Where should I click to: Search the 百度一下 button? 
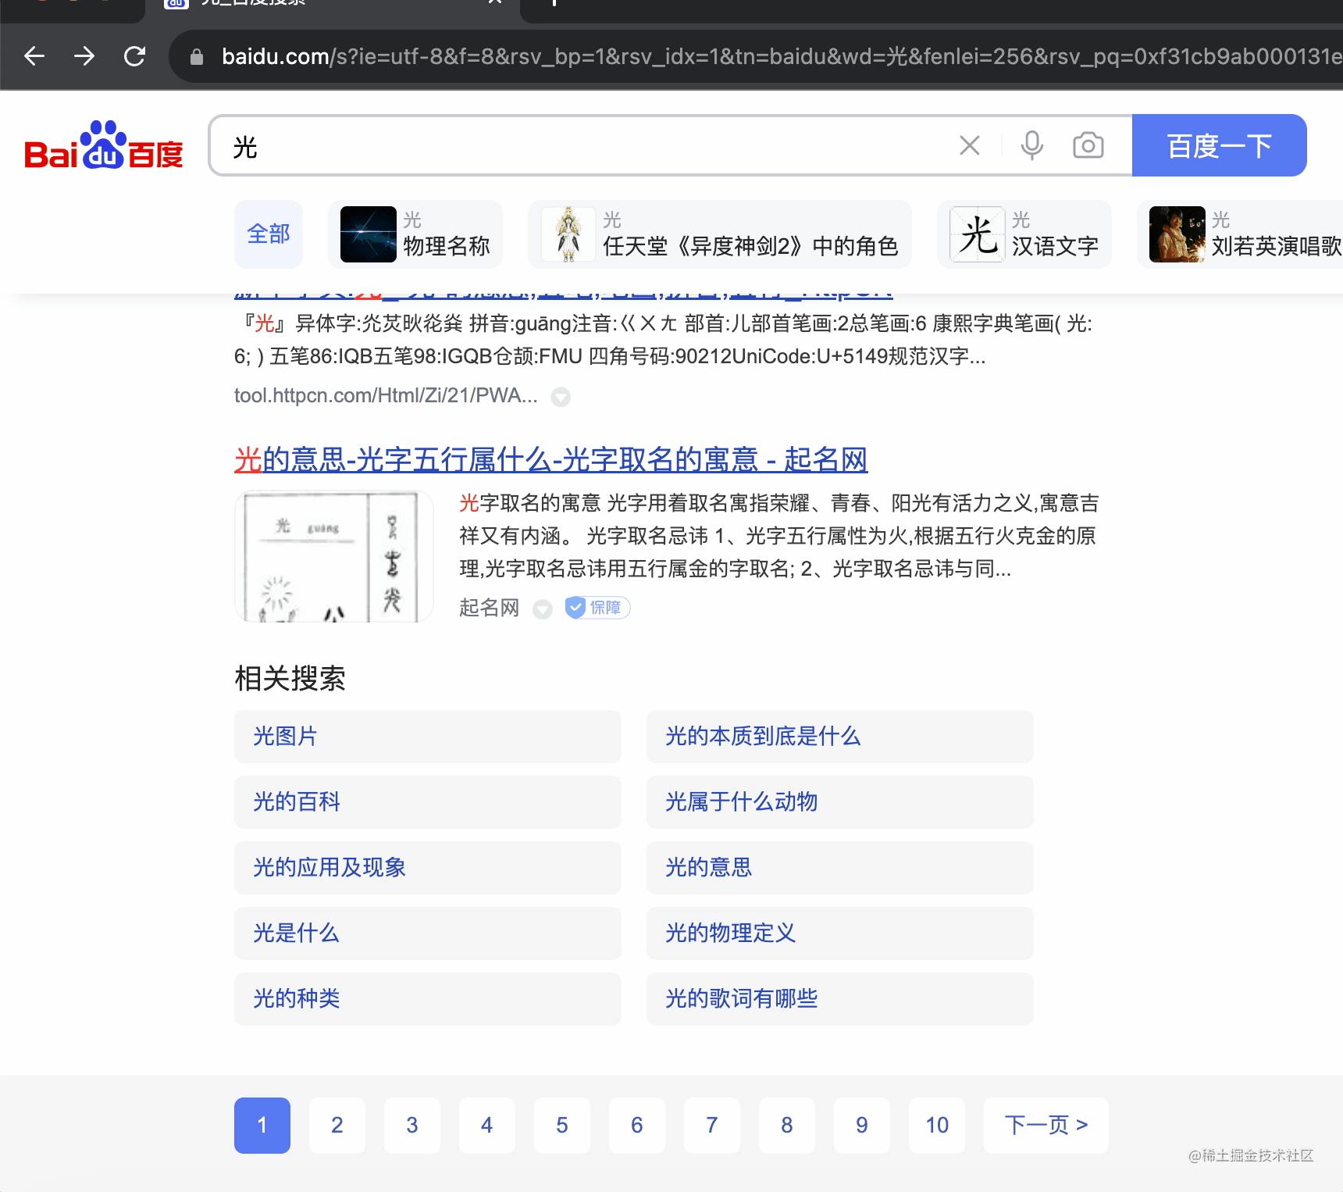tap(1219, 145)
